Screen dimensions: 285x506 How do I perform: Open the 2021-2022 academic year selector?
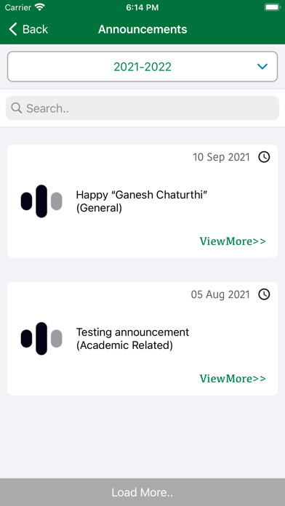(142, 66)
